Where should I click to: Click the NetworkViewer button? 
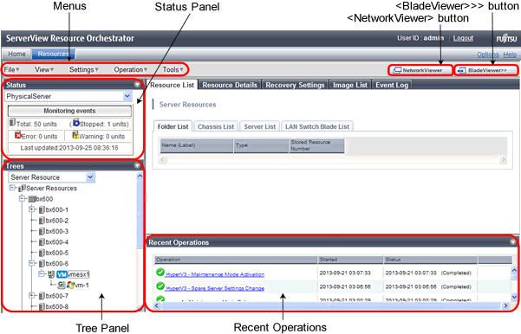tap(420, 70)
